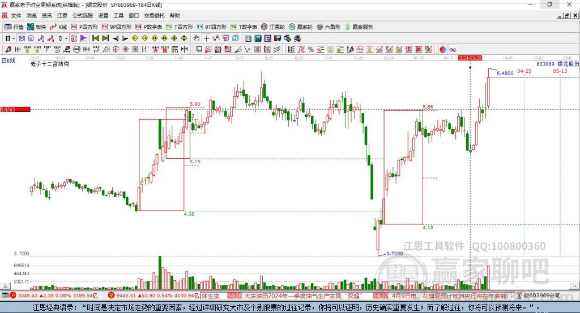Open the 赢家轮 wheel tool
This screenshot has width=580, height=313.
301,27
